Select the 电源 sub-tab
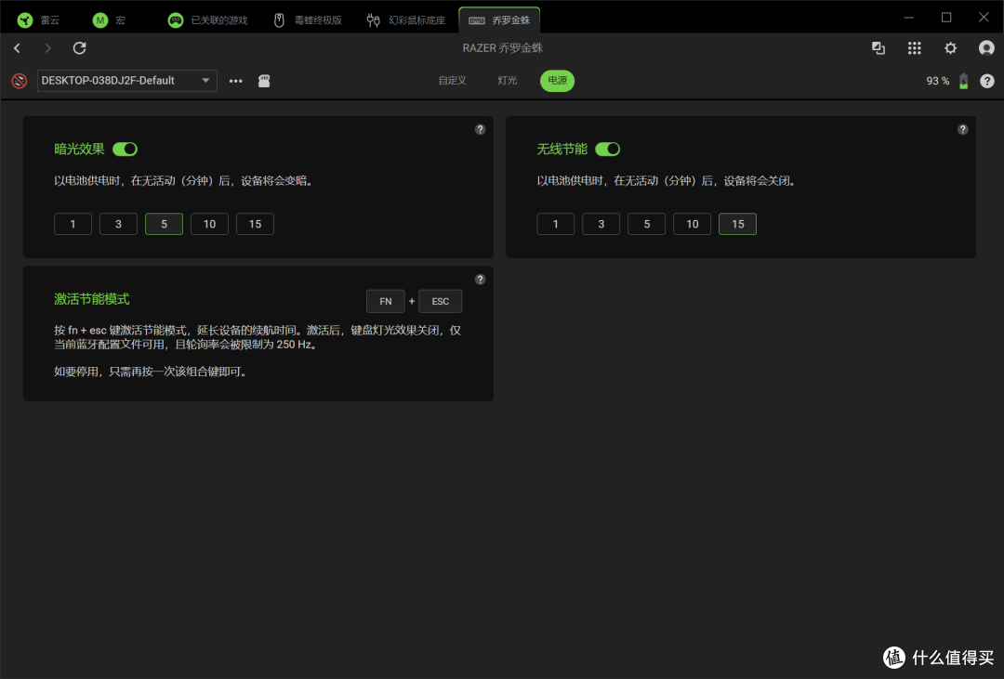1004x679 pixels. tap(557, 81)
